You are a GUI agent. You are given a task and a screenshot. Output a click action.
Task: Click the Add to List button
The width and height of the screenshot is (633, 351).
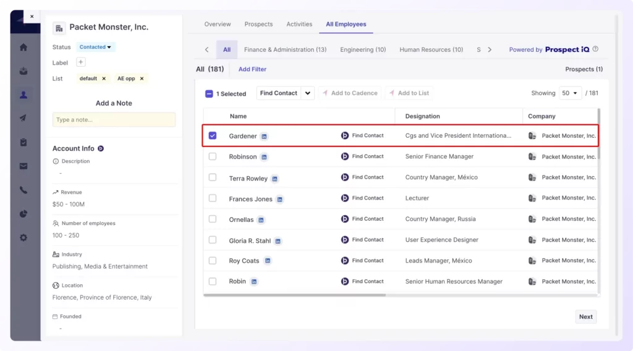click(x=409, y=93)
